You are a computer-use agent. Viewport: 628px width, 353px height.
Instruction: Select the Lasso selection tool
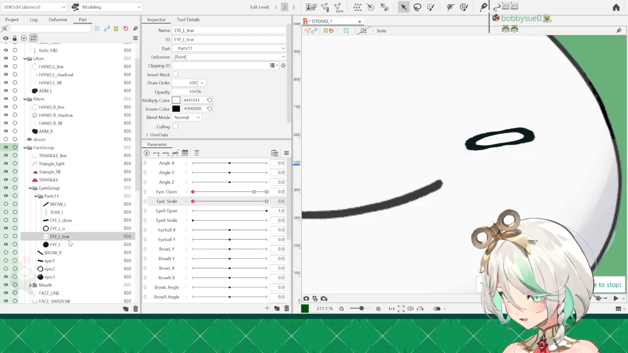pos(417,7)
